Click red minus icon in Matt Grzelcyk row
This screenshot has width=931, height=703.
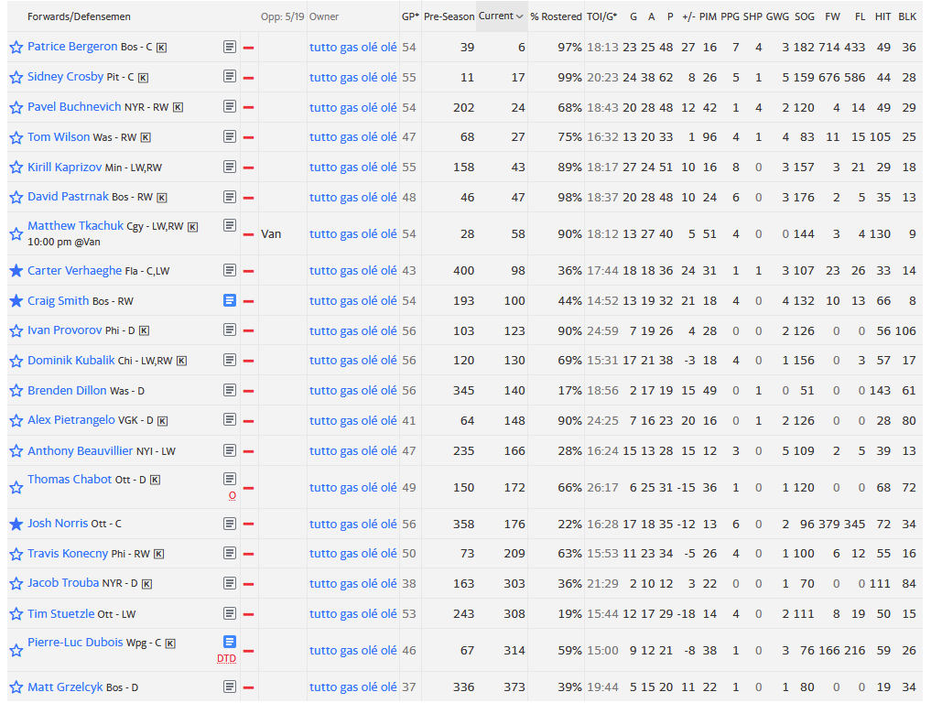click(248, 687)
